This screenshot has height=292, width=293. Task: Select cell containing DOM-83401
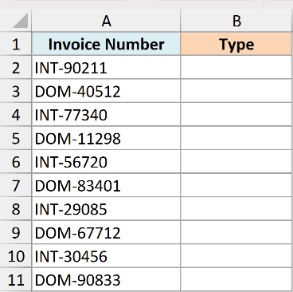(x=106, y=185)
